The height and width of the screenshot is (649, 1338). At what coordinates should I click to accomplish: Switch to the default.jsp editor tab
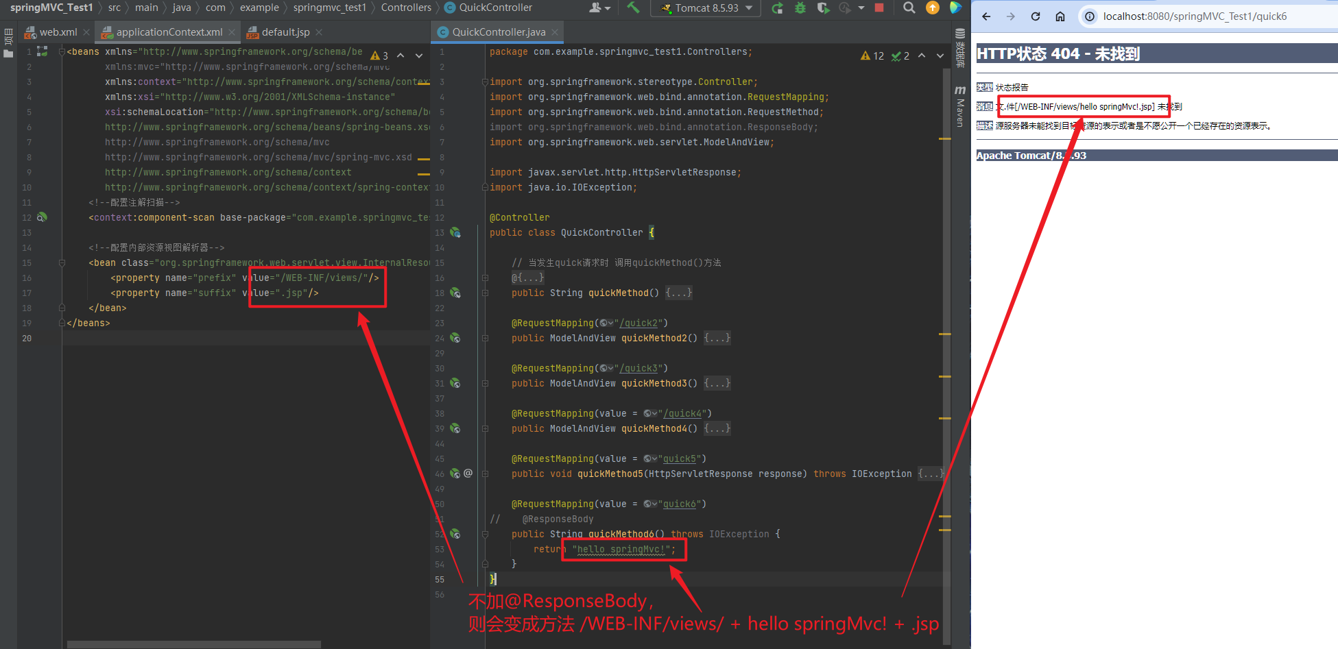click(x=285, y=32)
